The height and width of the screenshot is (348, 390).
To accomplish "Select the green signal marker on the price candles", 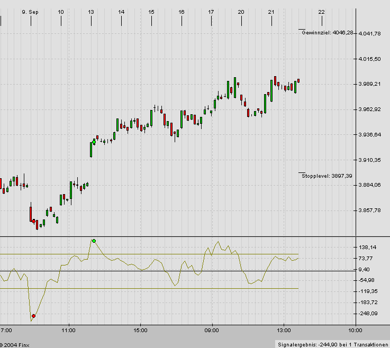I will click(94, 142).
